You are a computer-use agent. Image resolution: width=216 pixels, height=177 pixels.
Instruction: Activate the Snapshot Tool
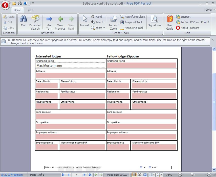[x=131, y=22]
